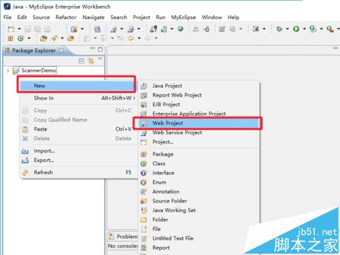Choose Interface from the New submenu
The width and height of the screenshot is (340, 255).
pyautogui.click(x=199, y=173)
